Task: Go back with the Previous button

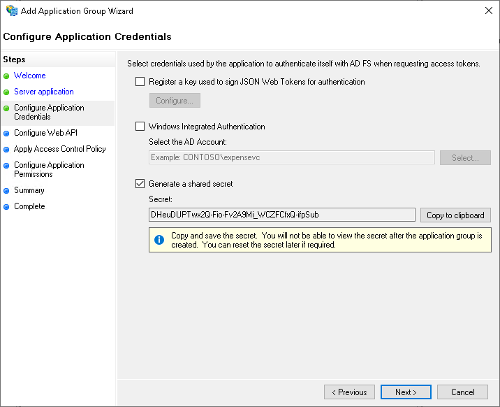Action: [x=349, y=392]
